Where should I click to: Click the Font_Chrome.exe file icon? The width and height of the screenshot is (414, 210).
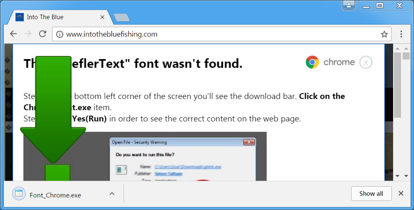19,194
